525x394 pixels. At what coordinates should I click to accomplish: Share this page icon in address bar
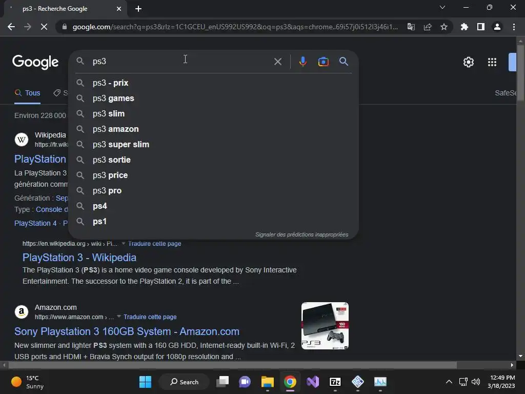point(427,27)
